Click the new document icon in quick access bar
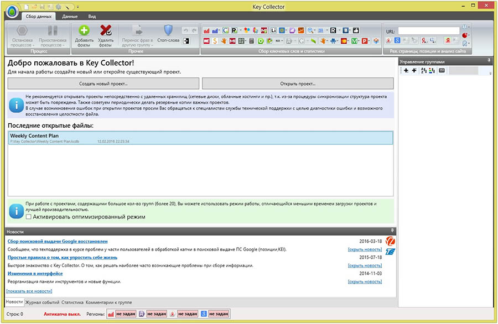Image resolution: width=498 pixels, height=324 pixels. point(27,7)
